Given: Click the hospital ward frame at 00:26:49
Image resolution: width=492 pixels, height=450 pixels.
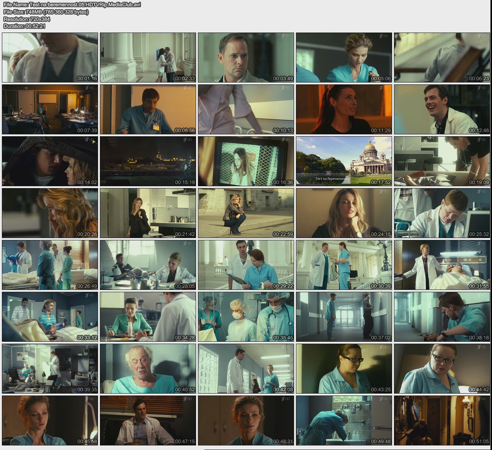Looking at the screenshot, I should (50, 265).
